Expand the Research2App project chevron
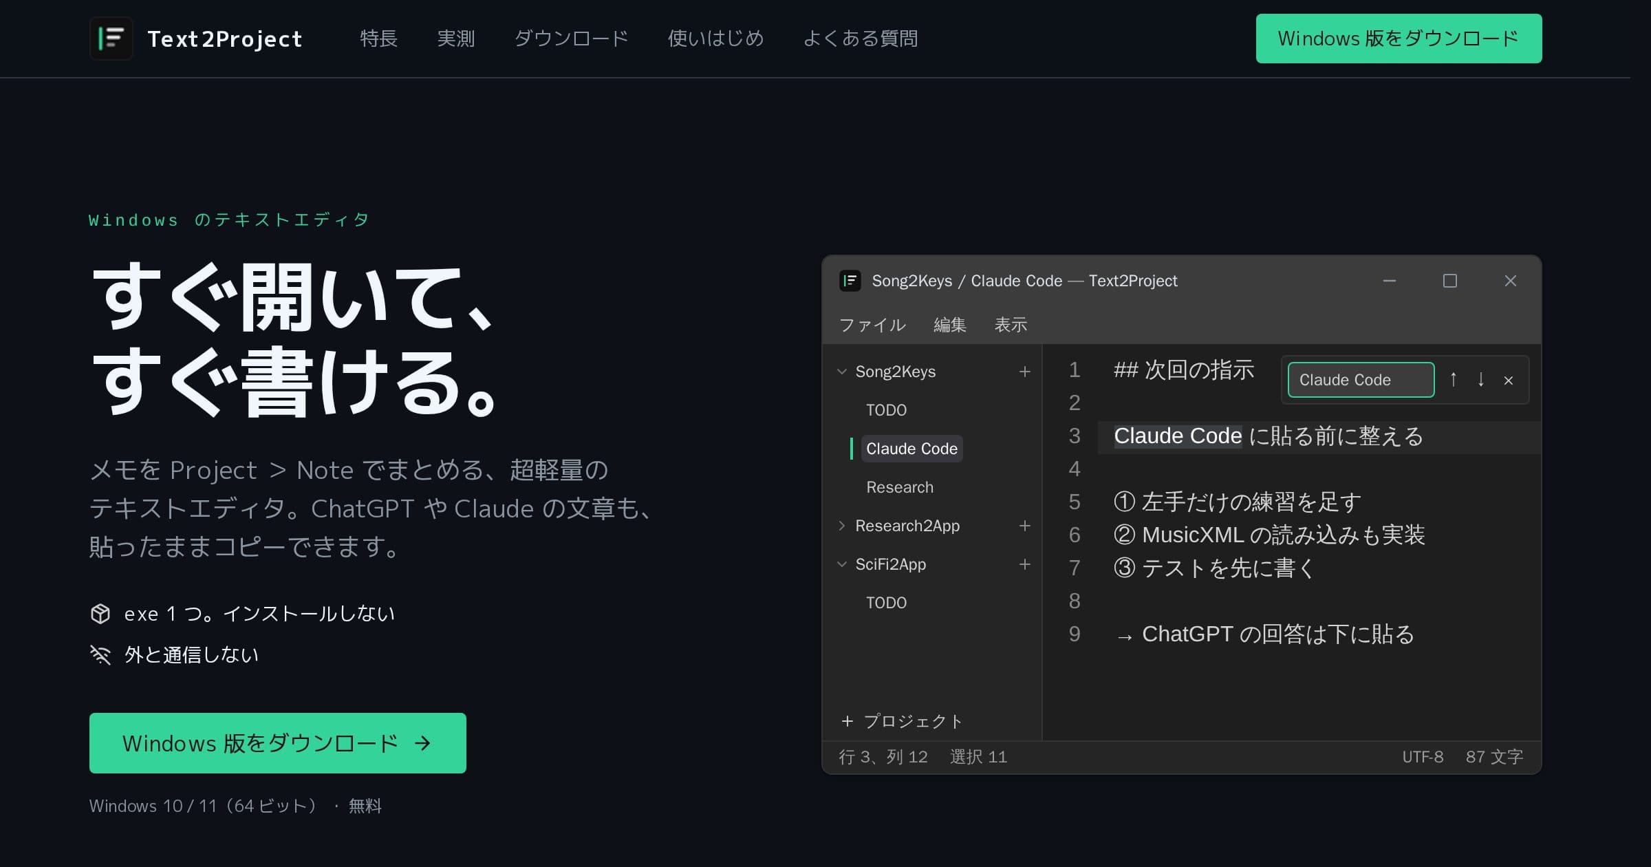This screenshot has width=1651, height=867. pyautogui.click(x=842, y=526)
